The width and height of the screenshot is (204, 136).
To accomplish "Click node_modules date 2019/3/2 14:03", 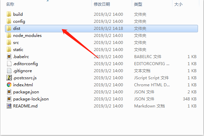I will pyautogui.click(x=108, y=35).
